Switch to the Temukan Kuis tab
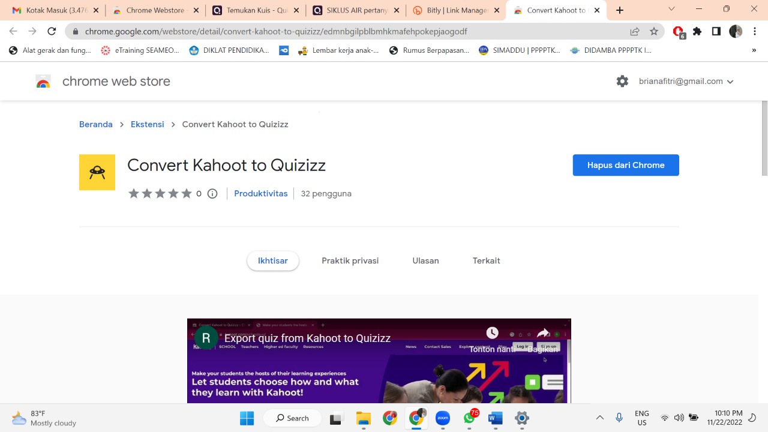Image resolution: width=768 pixels, height=432 pixels. (x=255, y=10)
